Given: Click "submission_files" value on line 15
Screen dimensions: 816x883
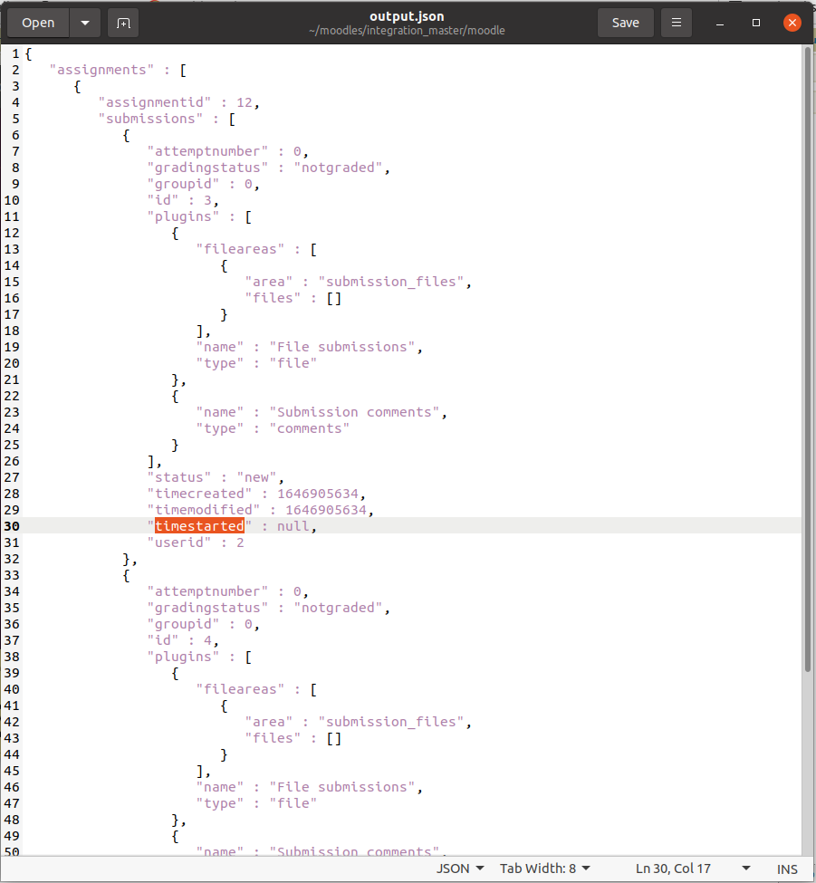Looking at the screenshot, I should tap(391, 283).
